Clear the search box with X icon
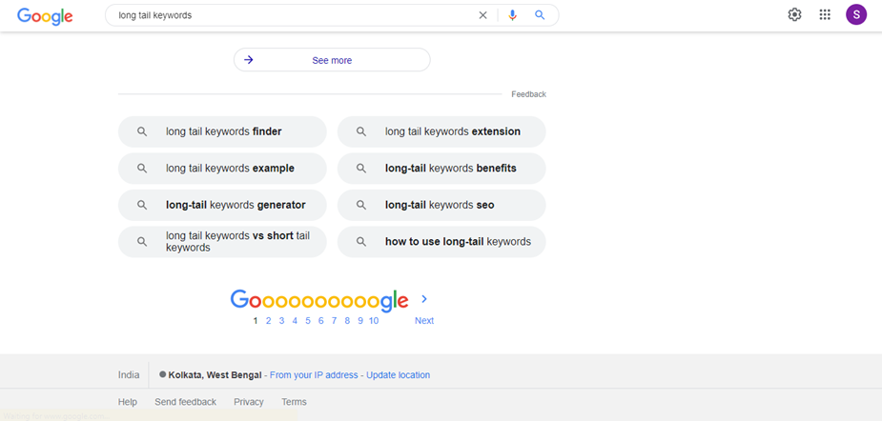882x421 pixels. (x=482, y=15)
